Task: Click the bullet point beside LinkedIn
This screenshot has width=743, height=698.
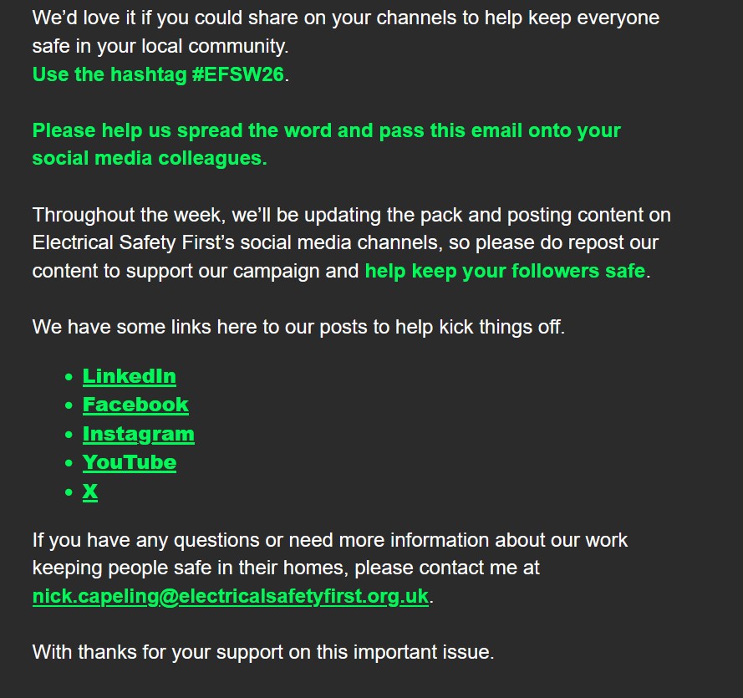Action: click(x=69, y=377)
